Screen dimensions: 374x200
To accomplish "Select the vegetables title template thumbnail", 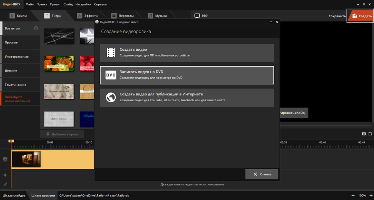I will pos(59,64).
